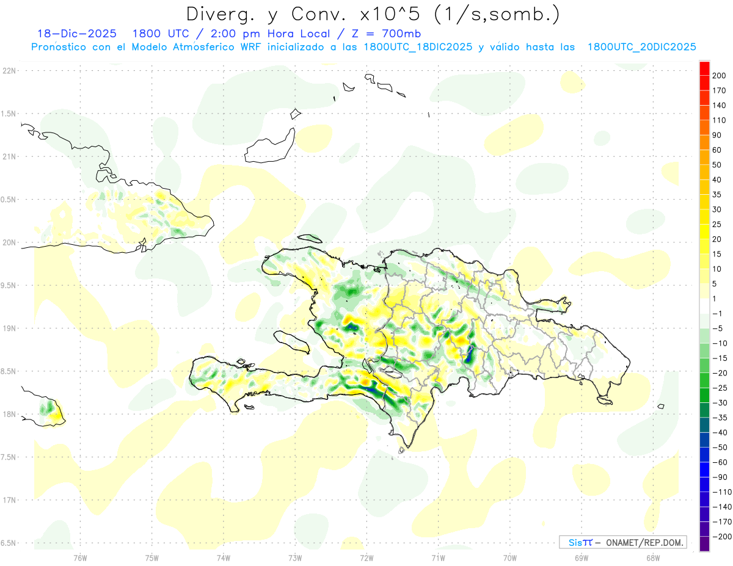Click the '19N' latitude label
Screen dimensions: 733x566
tap(9, 328)
